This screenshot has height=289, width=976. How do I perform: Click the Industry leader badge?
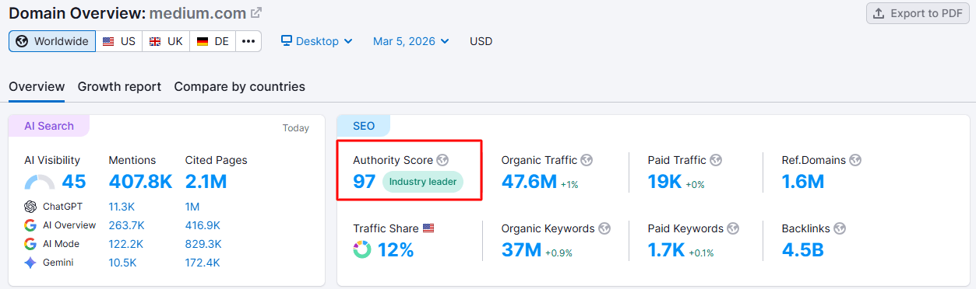point(423,182)
